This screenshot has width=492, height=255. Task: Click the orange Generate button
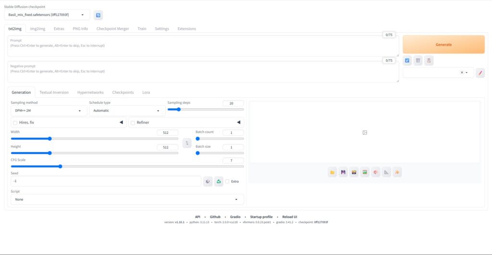pos(443,45)
